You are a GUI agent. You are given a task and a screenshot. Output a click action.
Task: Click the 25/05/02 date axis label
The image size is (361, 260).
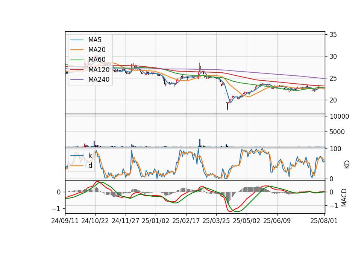click(247, 221)
